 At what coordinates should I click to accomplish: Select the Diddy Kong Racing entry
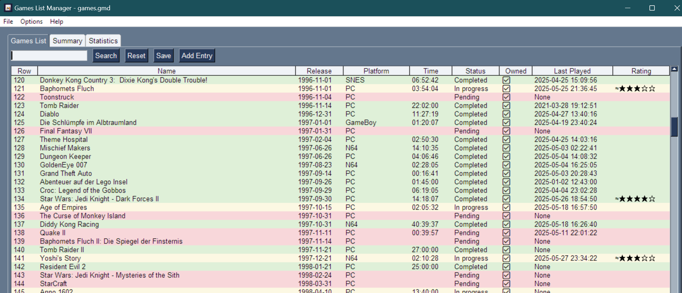[x=69, y=224]
